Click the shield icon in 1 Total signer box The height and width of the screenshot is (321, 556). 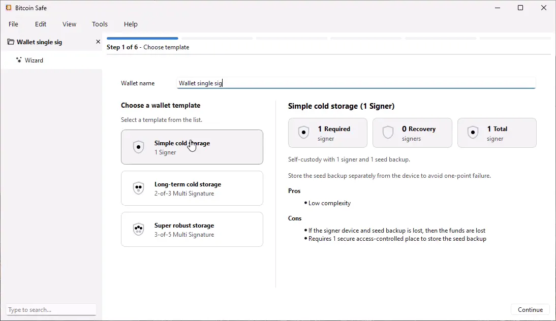point(473,133)
